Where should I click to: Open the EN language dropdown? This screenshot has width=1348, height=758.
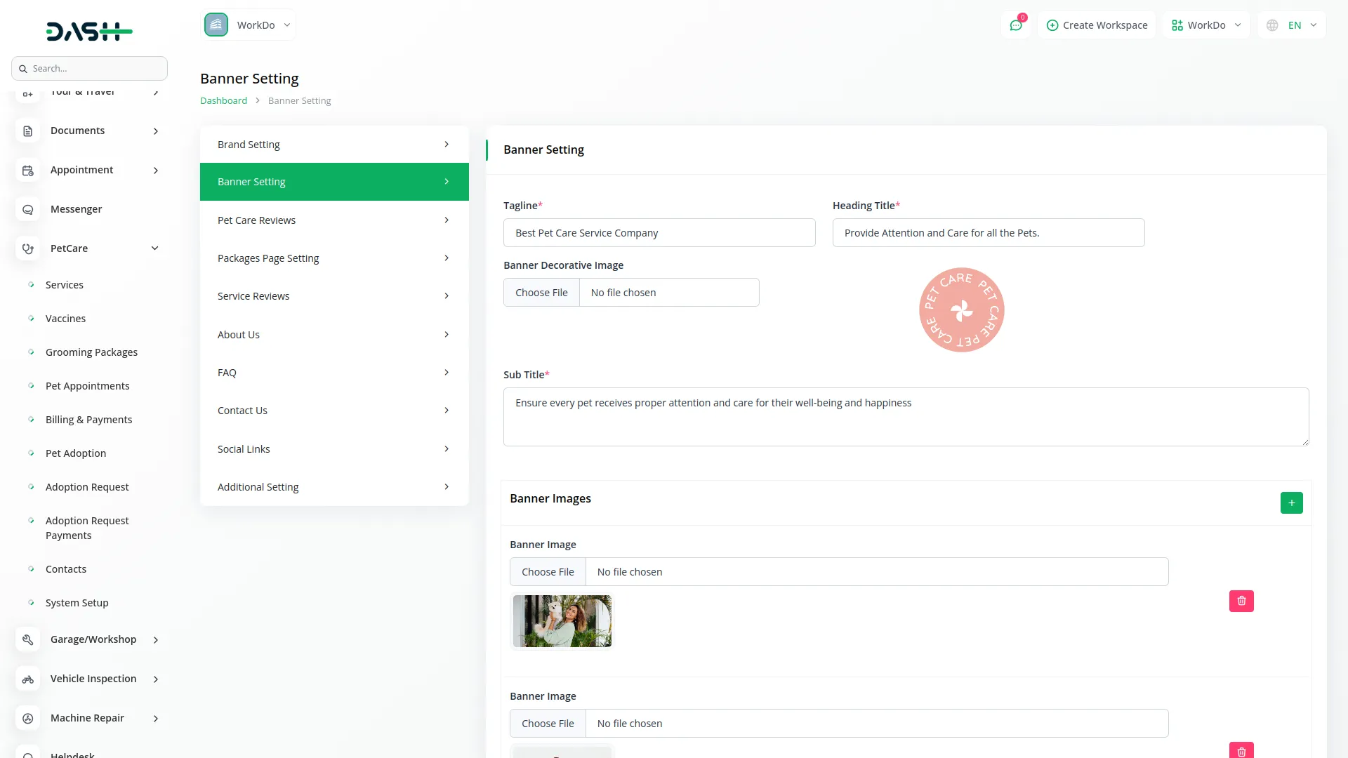[x=1293, y=25]
